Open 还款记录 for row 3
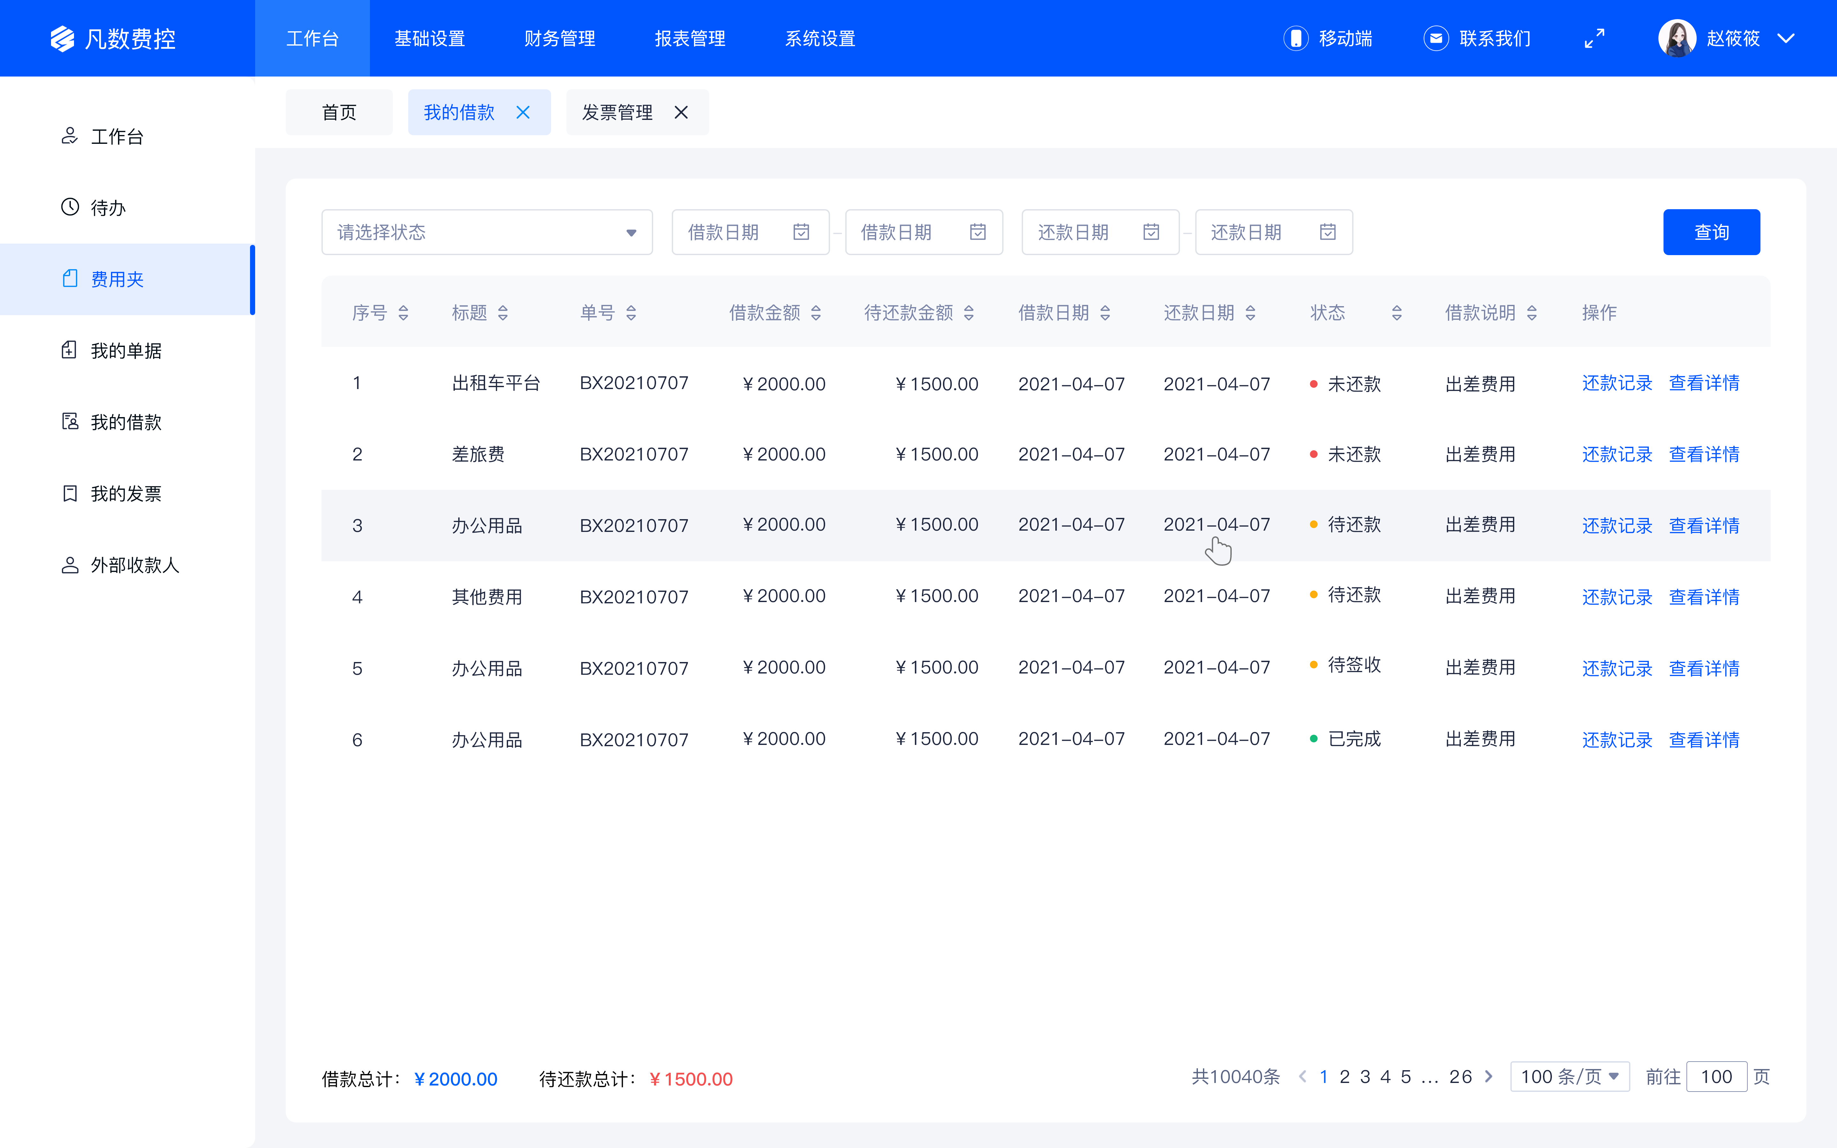Screen dimensions: 1837x1148 point(1617,526)
